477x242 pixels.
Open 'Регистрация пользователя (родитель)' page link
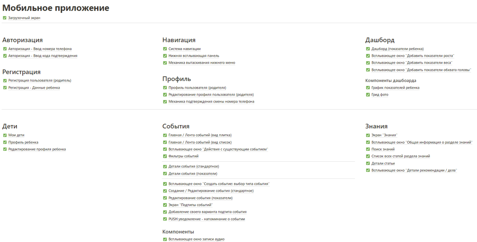(x=40, y=81)
